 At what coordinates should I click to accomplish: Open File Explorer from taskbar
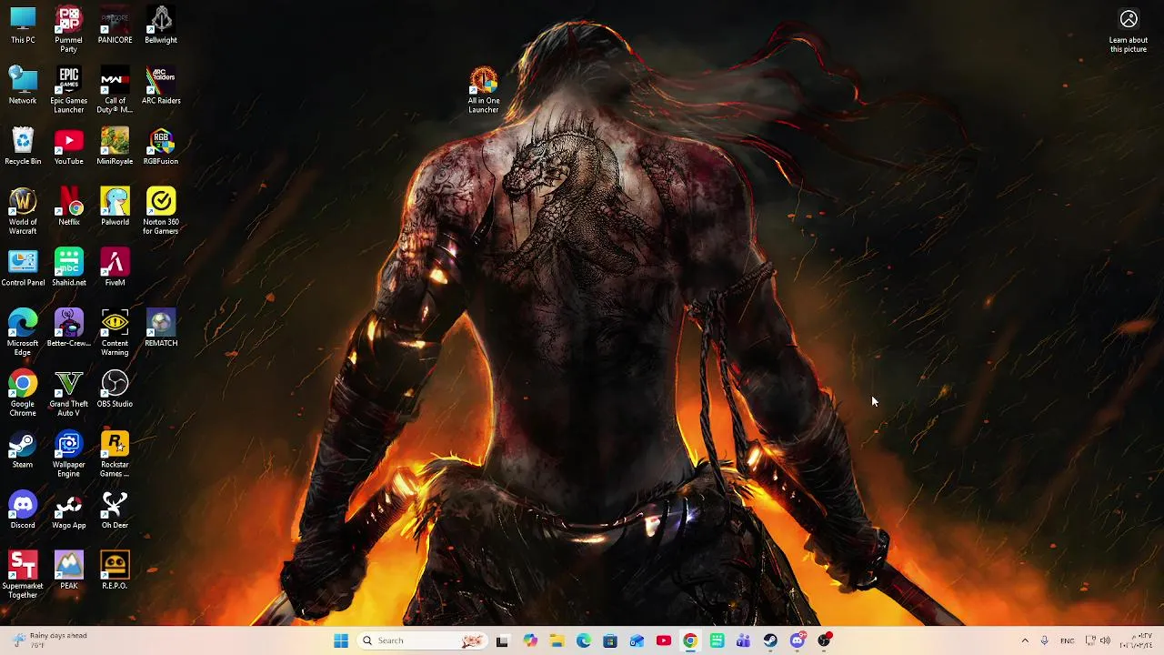tap(557, 641)
